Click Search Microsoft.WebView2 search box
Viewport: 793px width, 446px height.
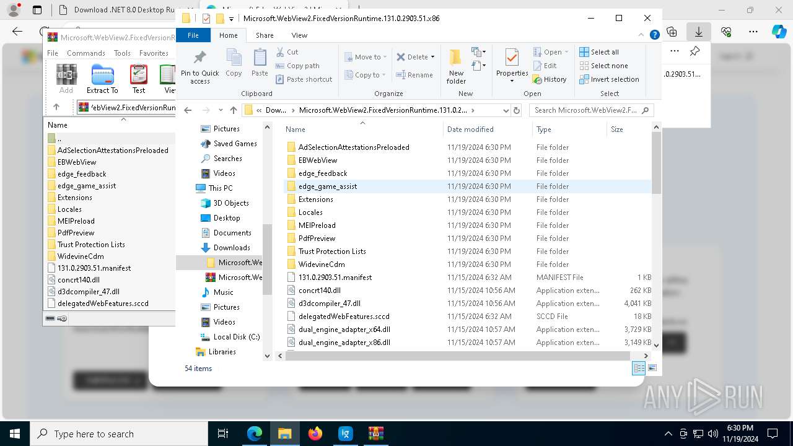(591, 110)
